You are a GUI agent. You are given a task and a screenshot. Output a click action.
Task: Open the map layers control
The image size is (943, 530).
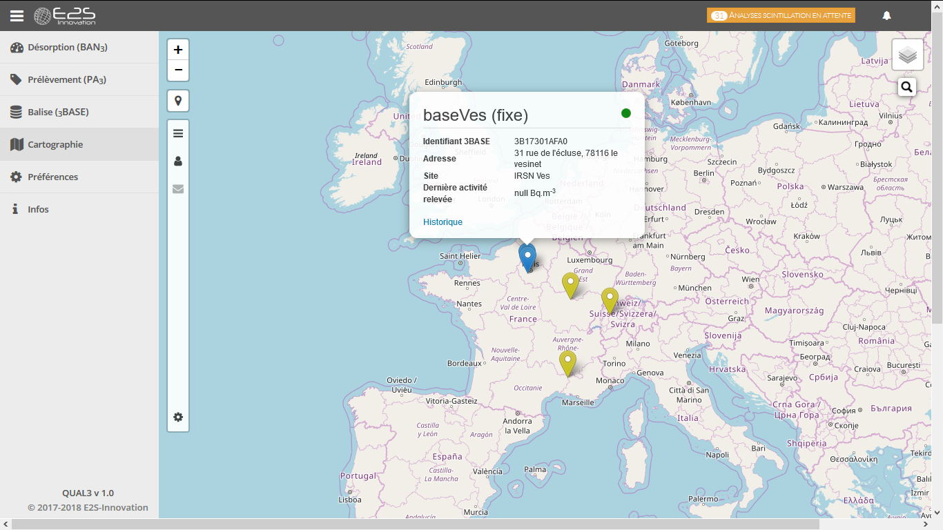coord(908,55)
